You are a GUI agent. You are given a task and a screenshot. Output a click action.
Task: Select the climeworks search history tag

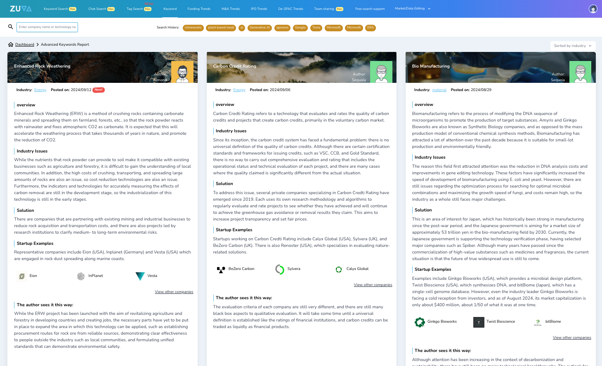[x=193, y=28]
